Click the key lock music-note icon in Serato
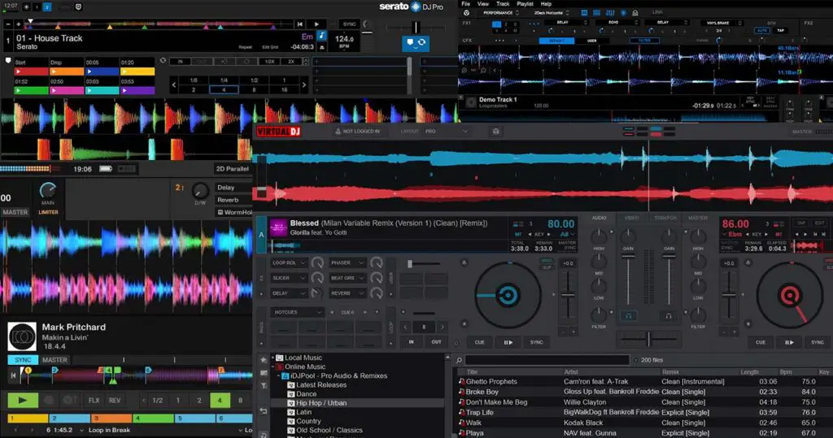This screenshot has height=438, width=833. tap(321, 36)
